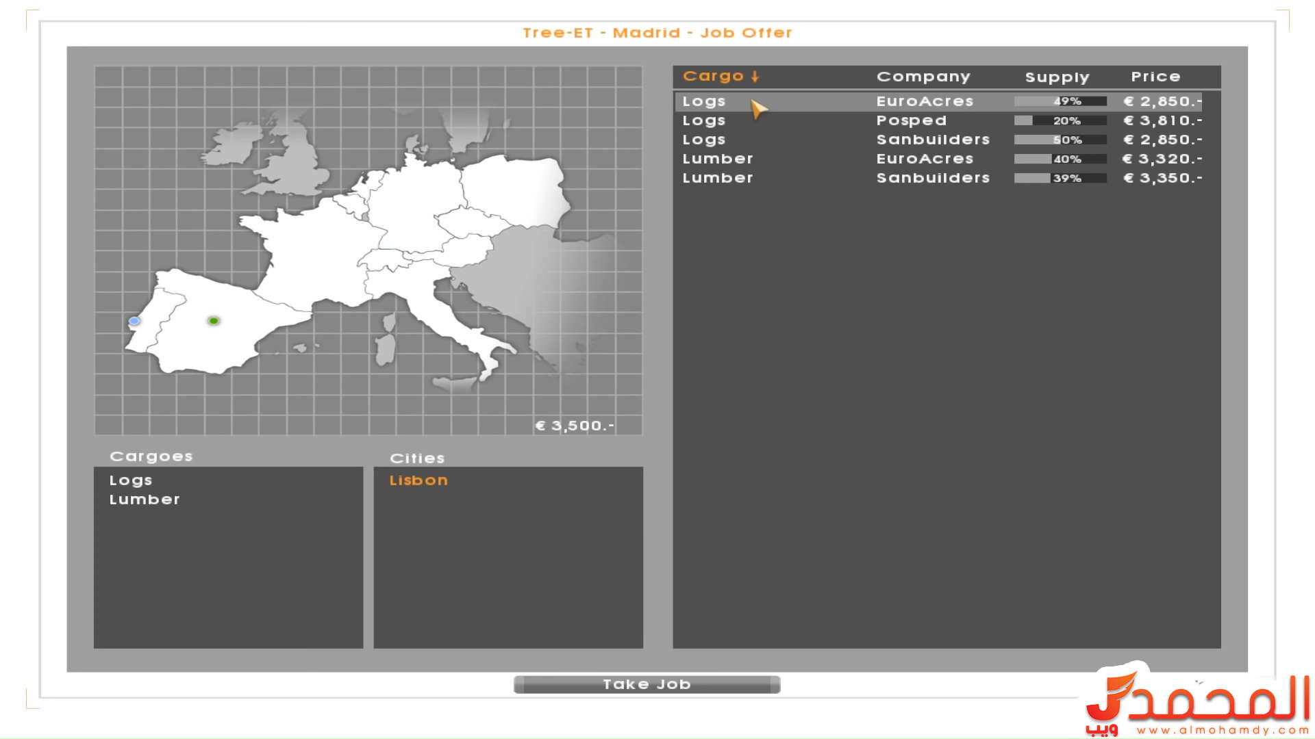Sort job list by Cargo column
Screen dimensions: 1315x739
(x=713, y=77)
